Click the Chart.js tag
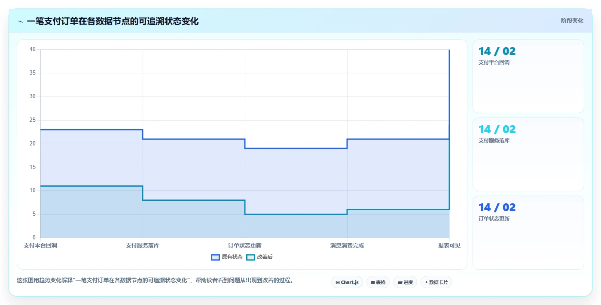 (x=347, y=282)
